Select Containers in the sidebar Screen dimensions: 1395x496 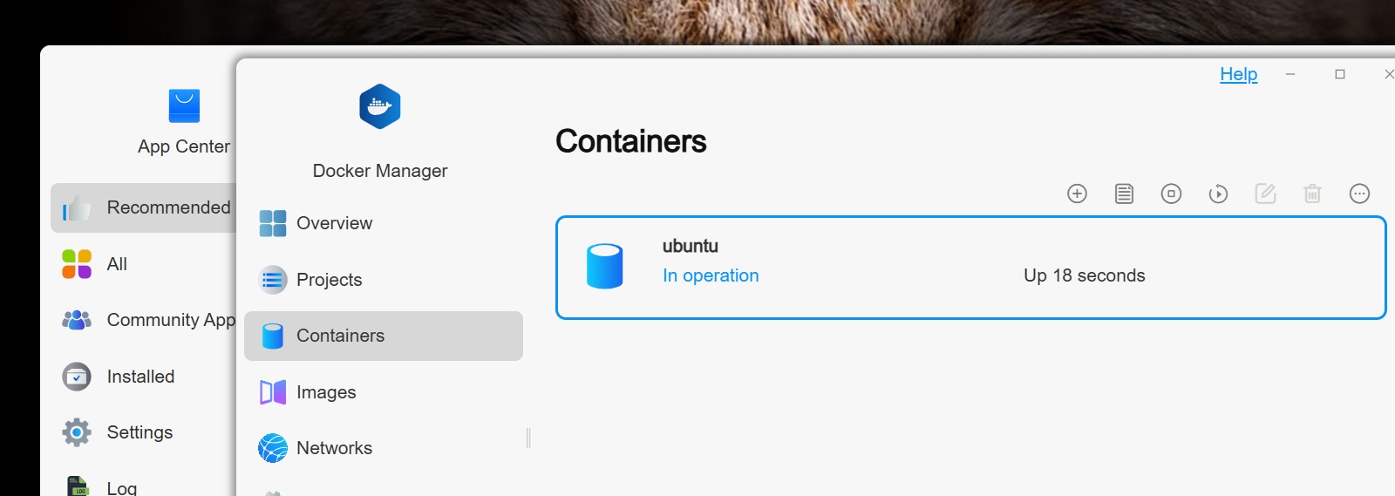[340, 336]
